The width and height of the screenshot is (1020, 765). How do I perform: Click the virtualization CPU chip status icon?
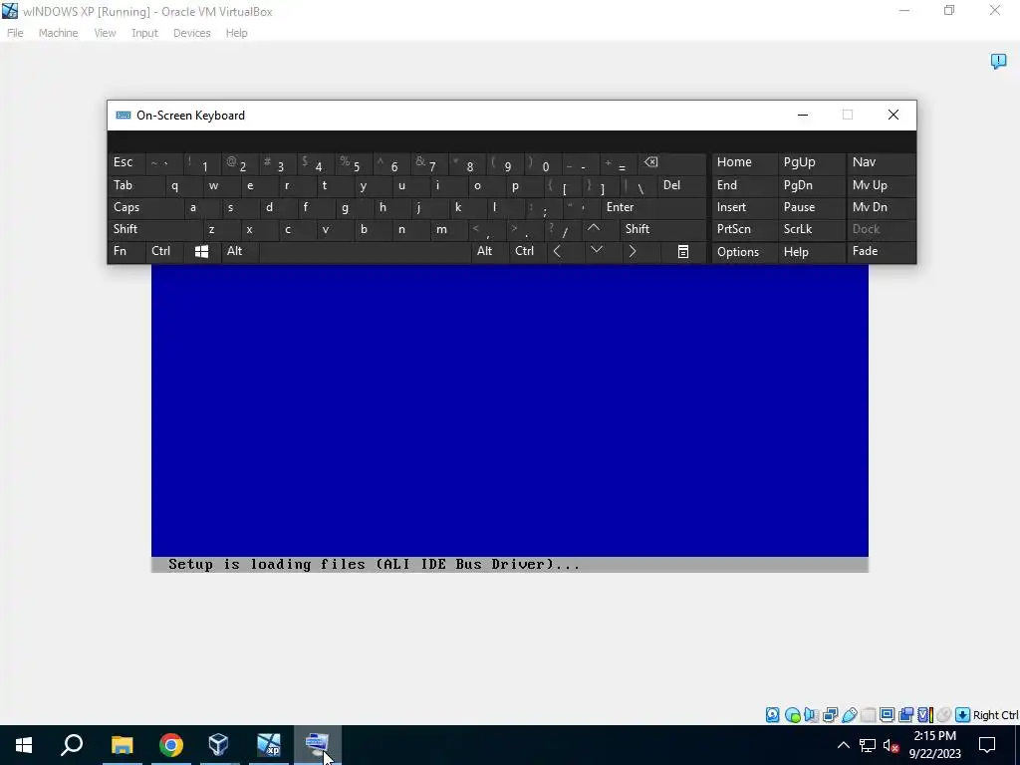925,715
